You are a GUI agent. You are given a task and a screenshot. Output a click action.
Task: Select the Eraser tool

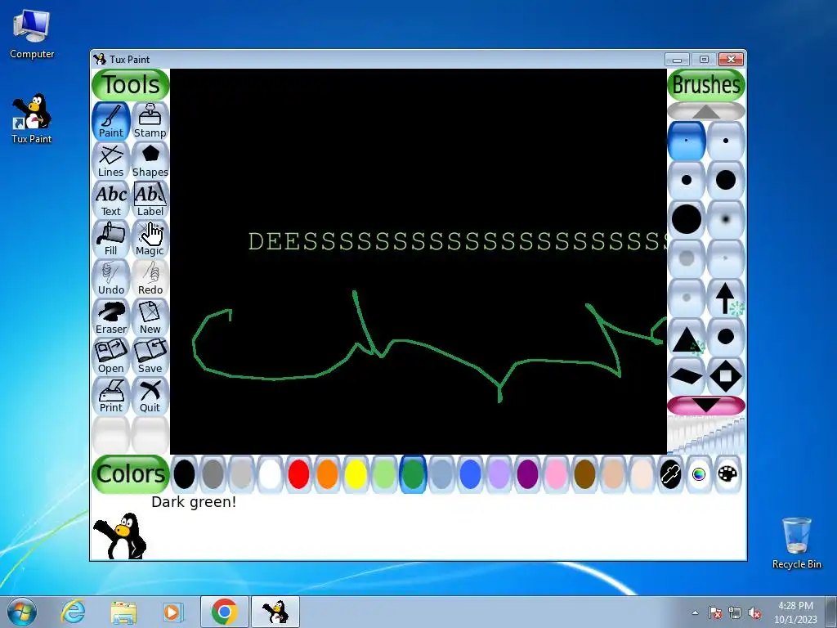(x=111, y=316)
